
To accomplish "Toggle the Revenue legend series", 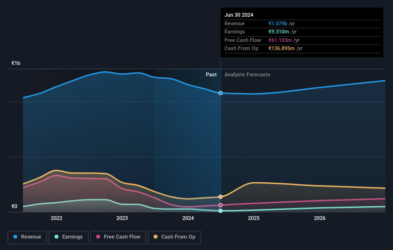I will pyautogui.click(x=27, y=237).
